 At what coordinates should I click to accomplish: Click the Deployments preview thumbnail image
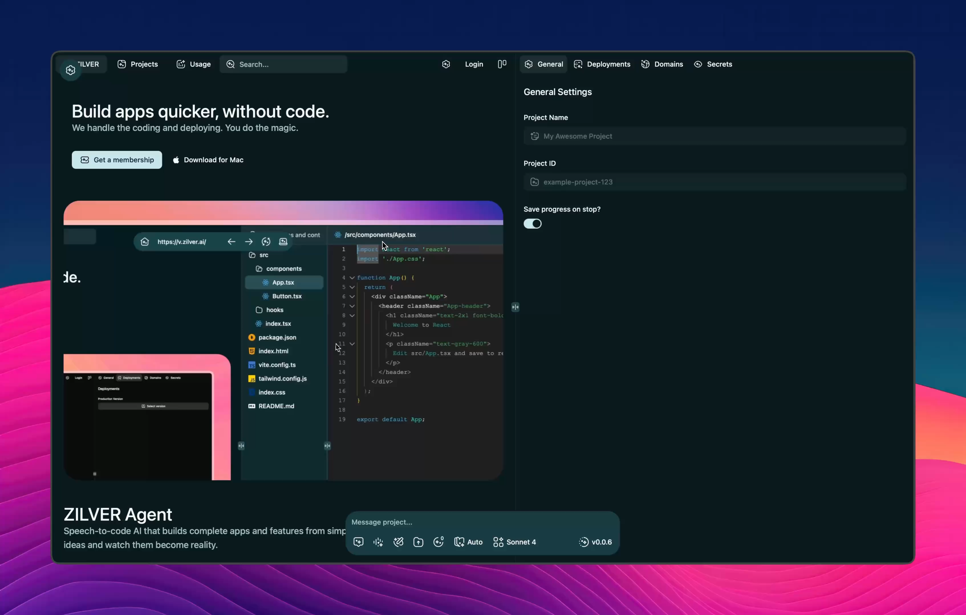pos(147,417)
